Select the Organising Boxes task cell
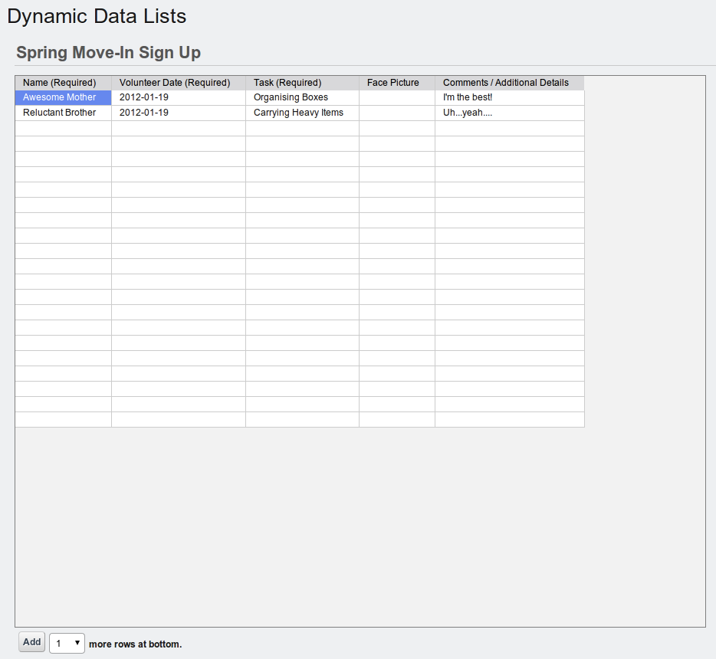The width and height of the screenshot is (716, 659). coord(302,97)
